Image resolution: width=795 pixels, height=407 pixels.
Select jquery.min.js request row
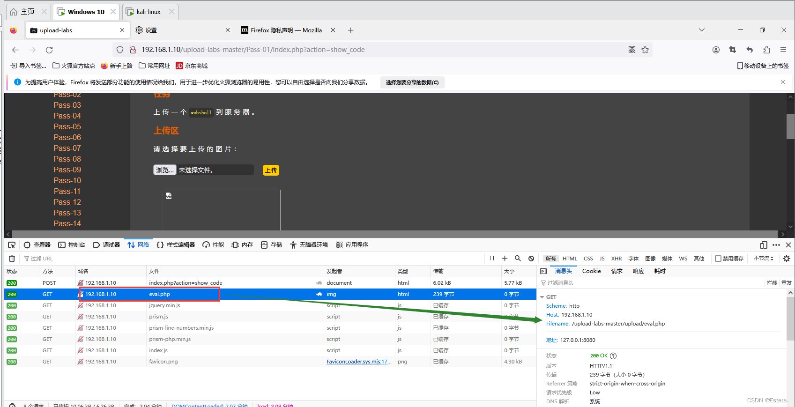point(270,305)
